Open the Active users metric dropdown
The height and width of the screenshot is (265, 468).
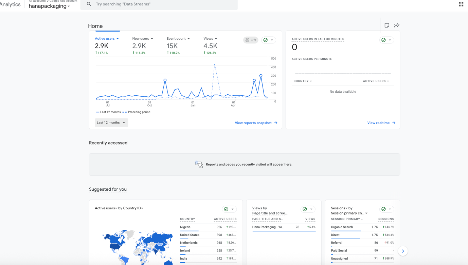click(107, 38)
